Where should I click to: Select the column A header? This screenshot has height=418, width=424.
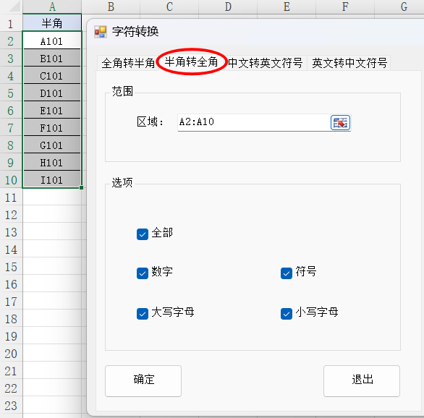point(52,7)
